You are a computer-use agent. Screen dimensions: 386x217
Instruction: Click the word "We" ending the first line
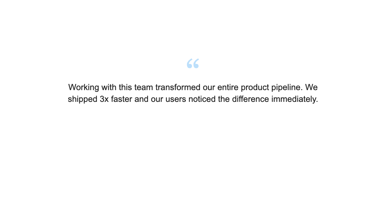click(311, 87)
